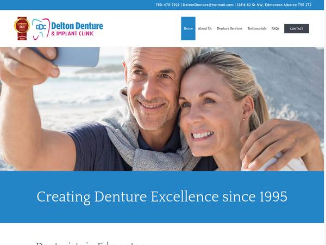Click the Creating Denture Excellence since 1995 heading
326x245 pixels.
click(x=162, y=197)
